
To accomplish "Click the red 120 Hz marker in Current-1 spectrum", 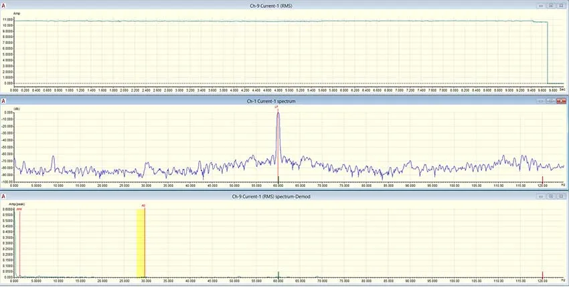I will (x=542, y=180).
